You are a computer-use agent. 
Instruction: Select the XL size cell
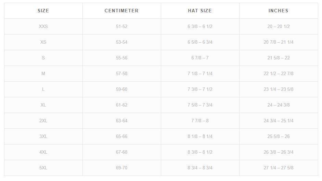pos(43,105)
